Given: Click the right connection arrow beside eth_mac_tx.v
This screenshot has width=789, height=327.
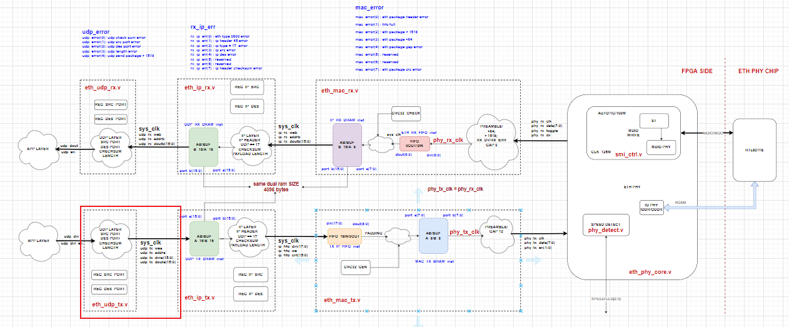Looking at the screenshot, I should tap(535, 261).
